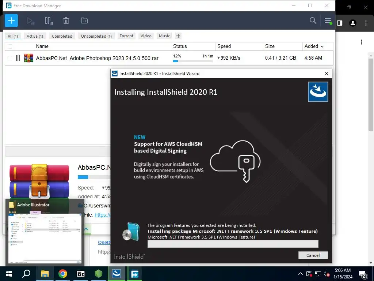
Task: Switch to the Completed filter tab
Action: (x=62, y=36)
